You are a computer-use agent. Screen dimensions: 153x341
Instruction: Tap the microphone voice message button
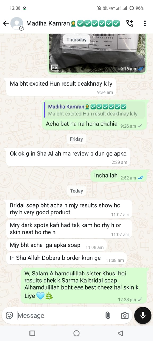[143, 315]
